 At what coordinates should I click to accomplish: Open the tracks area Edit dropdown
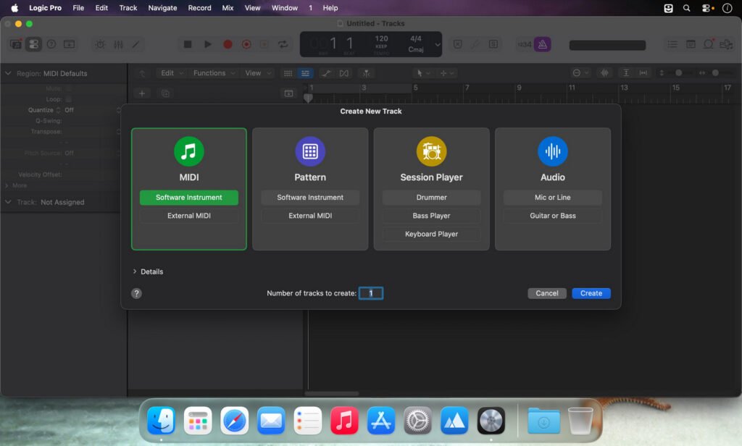point(171,73)
